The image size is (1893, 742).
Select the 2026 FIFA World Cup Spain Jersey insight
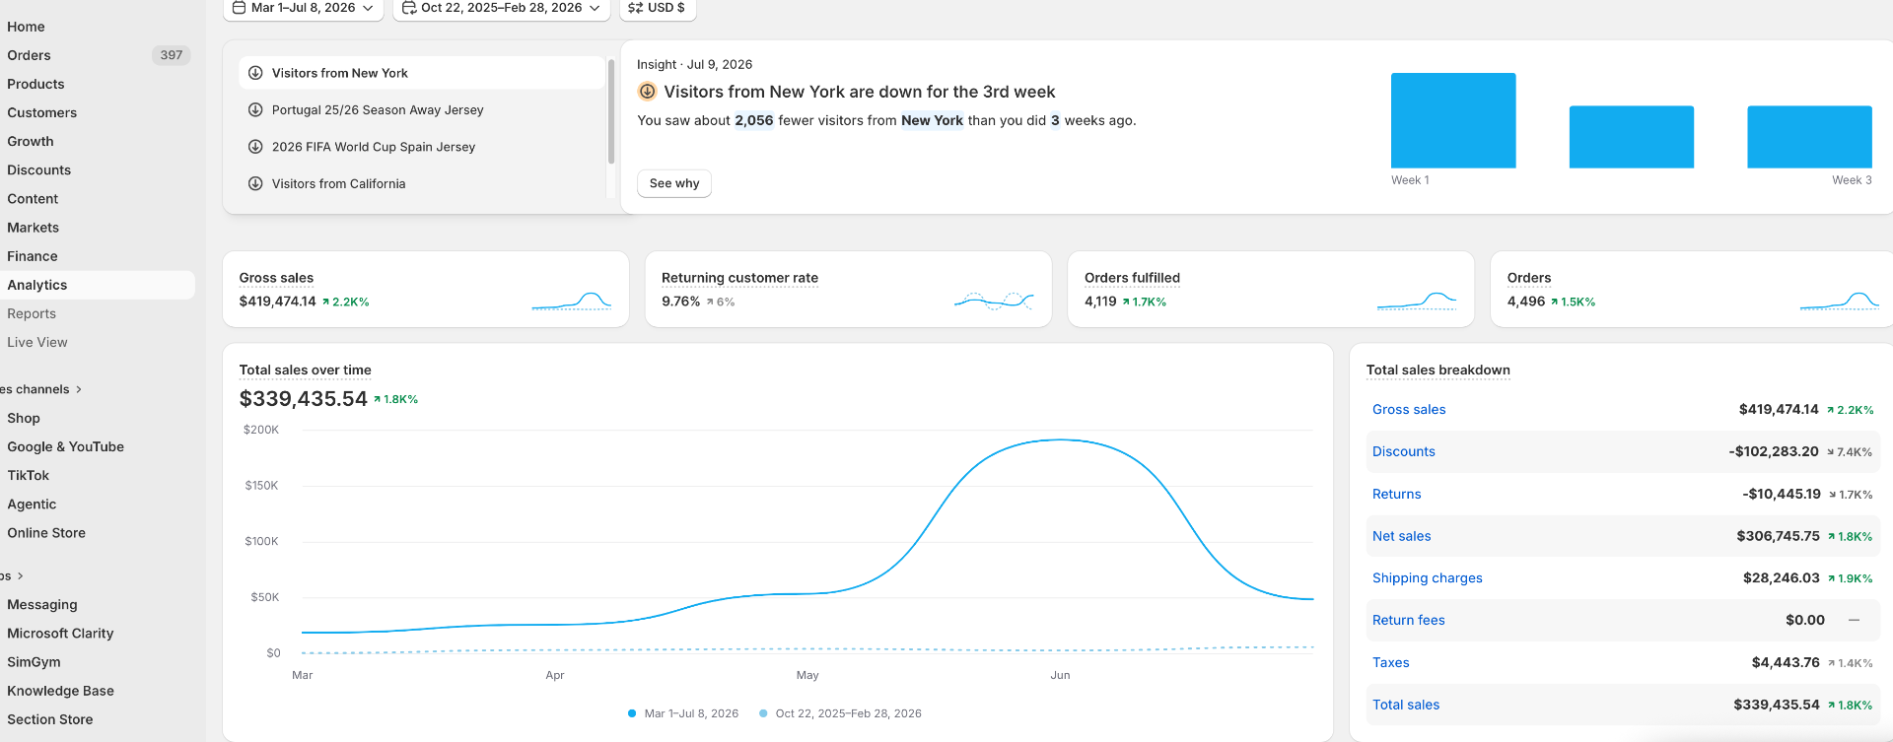click(421, 147)
